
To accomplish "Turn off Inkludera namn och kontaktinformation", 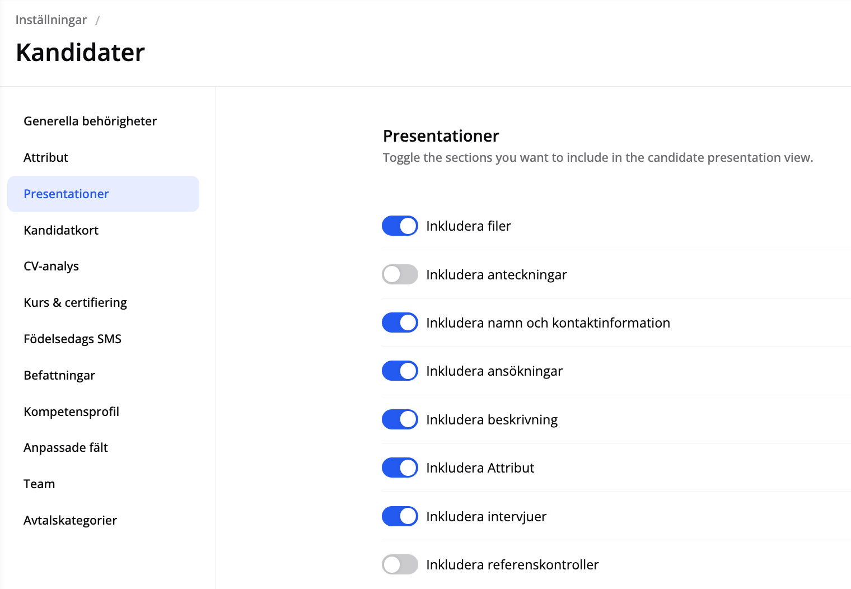I will [x=400, y=322].
